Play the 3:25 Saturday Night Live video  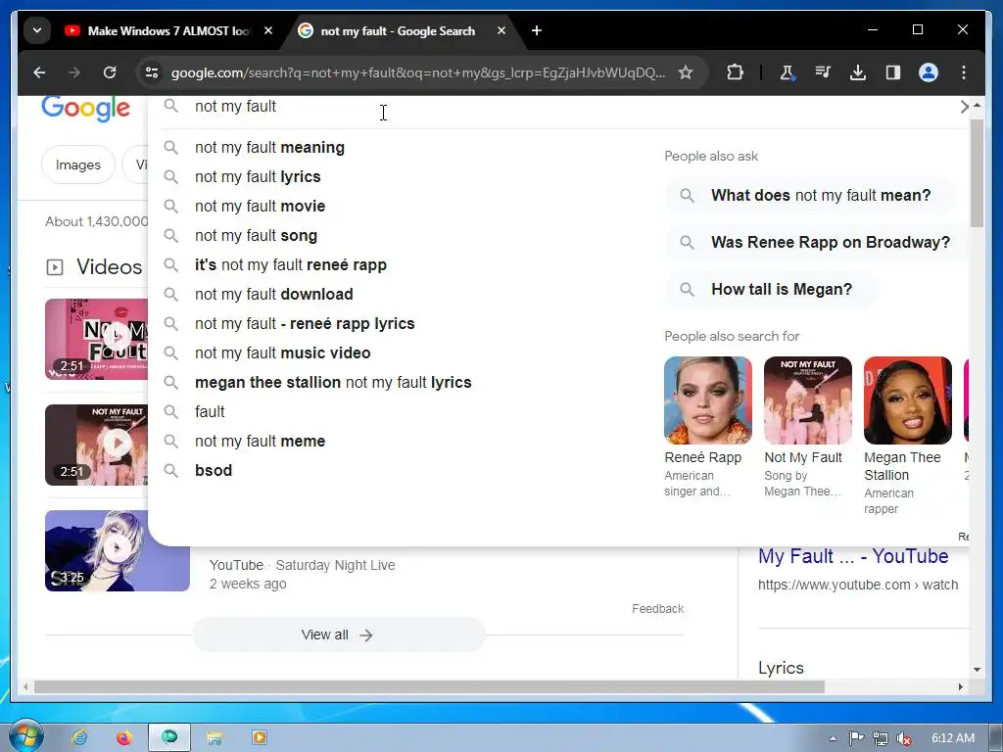click(118, 550)
